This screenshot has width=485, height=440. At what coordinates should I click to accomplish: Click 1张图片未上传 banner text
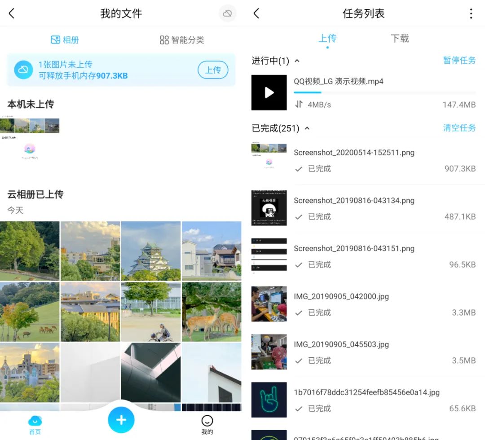[x=65, y=64]
